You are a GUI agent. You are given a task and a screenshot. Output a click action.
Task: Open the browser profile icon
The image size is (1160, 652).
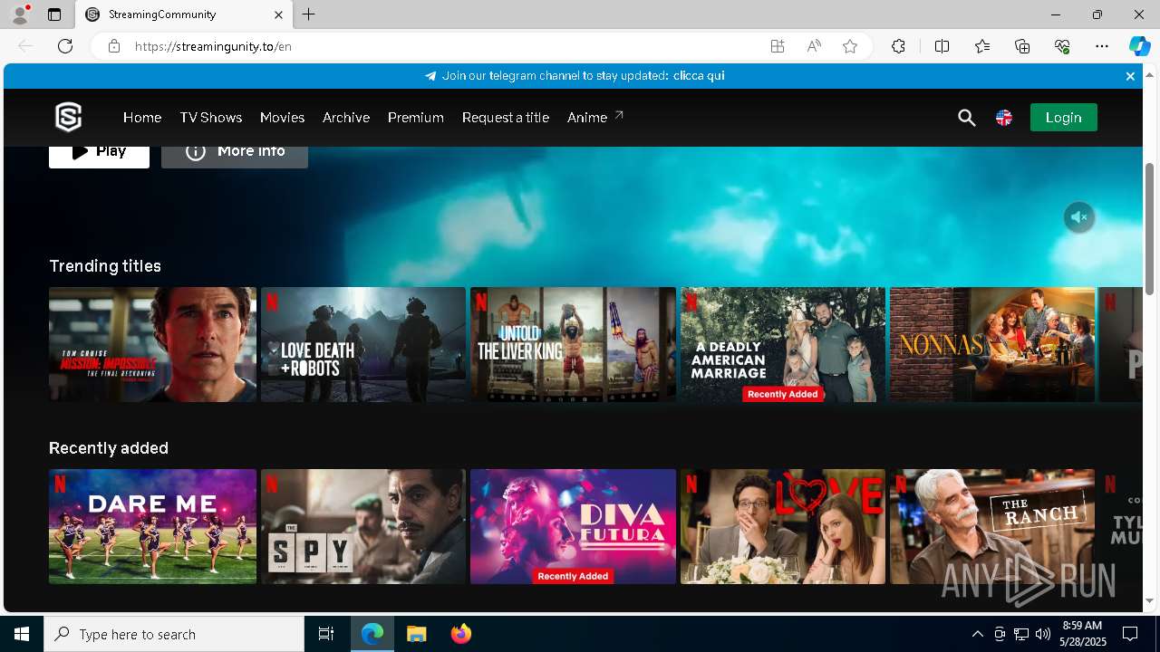pyautogui.click(x=20, y=14)
